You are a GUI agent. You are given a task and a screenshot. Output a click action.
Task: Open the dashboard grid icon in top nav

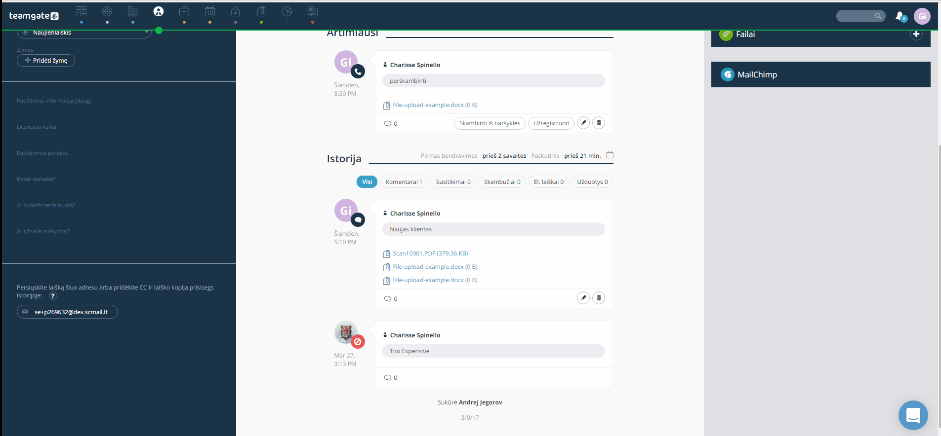click(82, 11)
